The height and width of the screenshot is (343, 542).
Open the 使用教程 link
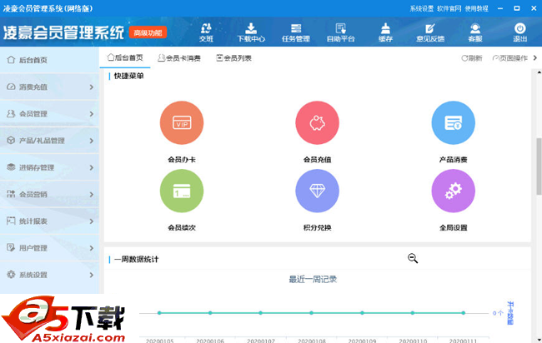[477, 8]
